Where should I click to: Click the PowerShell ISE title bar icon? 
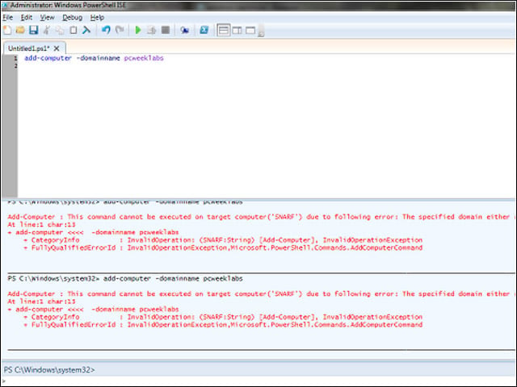point(5,6)
